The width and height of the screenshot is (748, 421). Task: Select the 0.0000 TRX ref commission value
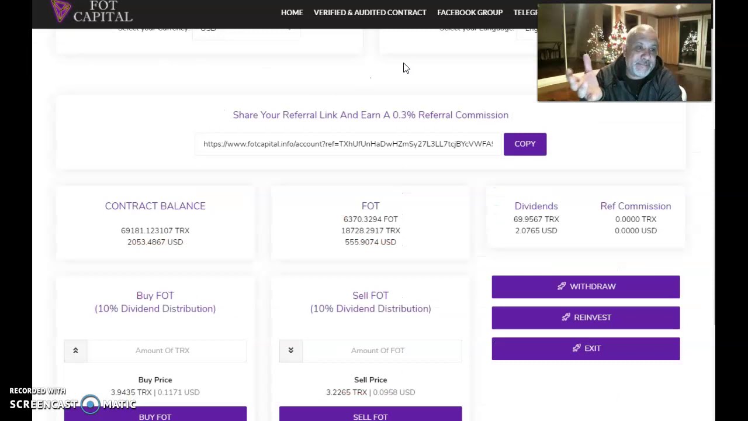(636, 219)
